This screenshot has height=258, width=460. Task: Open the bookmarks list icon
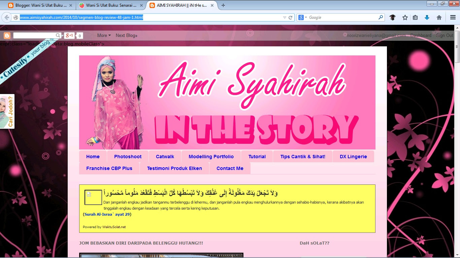pyautogui.click(x=415, y=17)
